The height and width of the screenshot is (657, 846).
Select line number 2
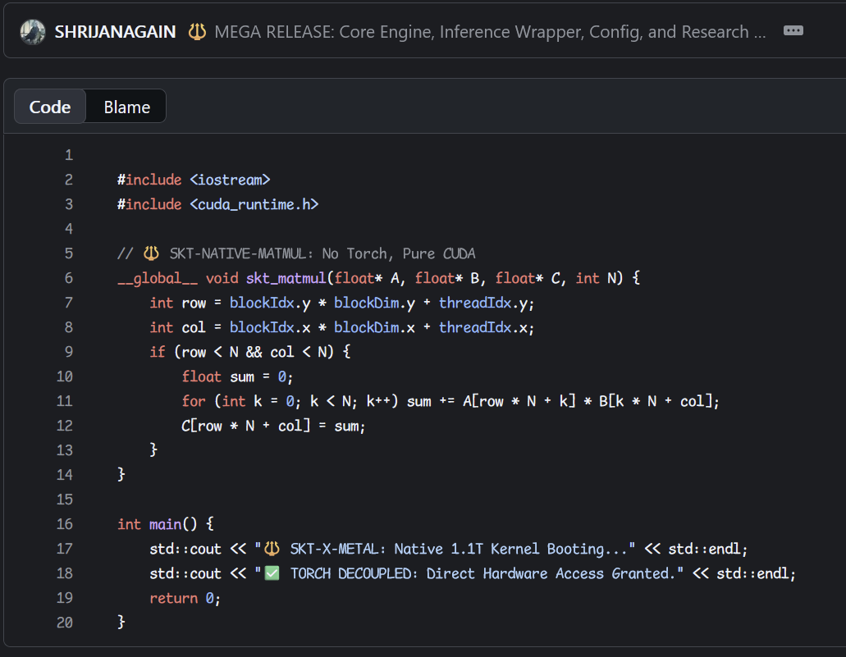point(69,180)
